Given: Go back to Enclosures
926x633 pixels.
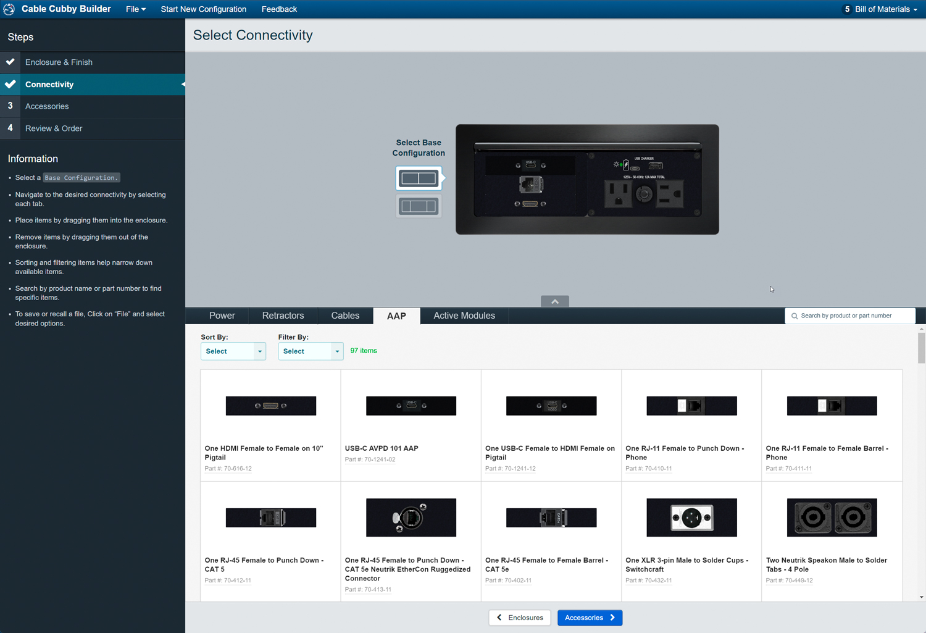Looking at the screenshot, I should (x=520, y=618).
